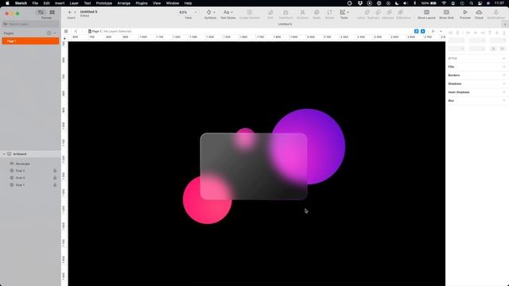
Task: Open the Sketch app menu
Action: [21, 3]
